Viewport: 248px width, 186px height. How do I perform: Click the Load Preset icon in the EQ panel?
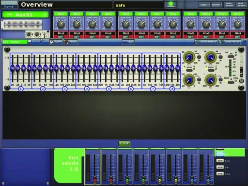click(230, 42)
